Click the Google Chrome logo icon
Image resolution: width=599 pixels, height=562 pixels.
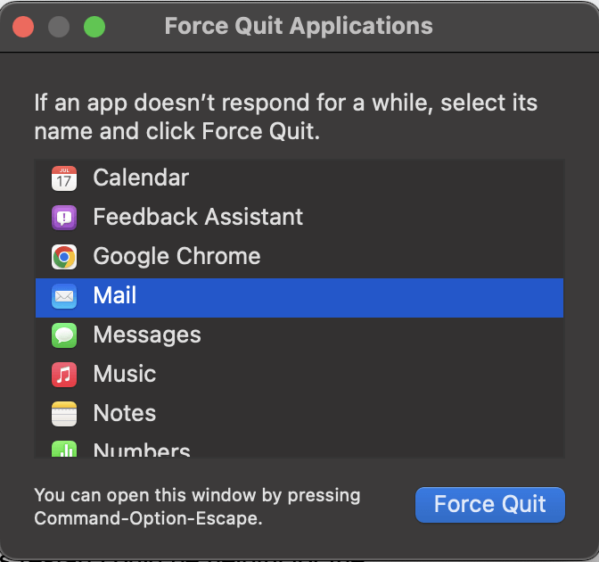pyautogui.click(x=64, y=257)
